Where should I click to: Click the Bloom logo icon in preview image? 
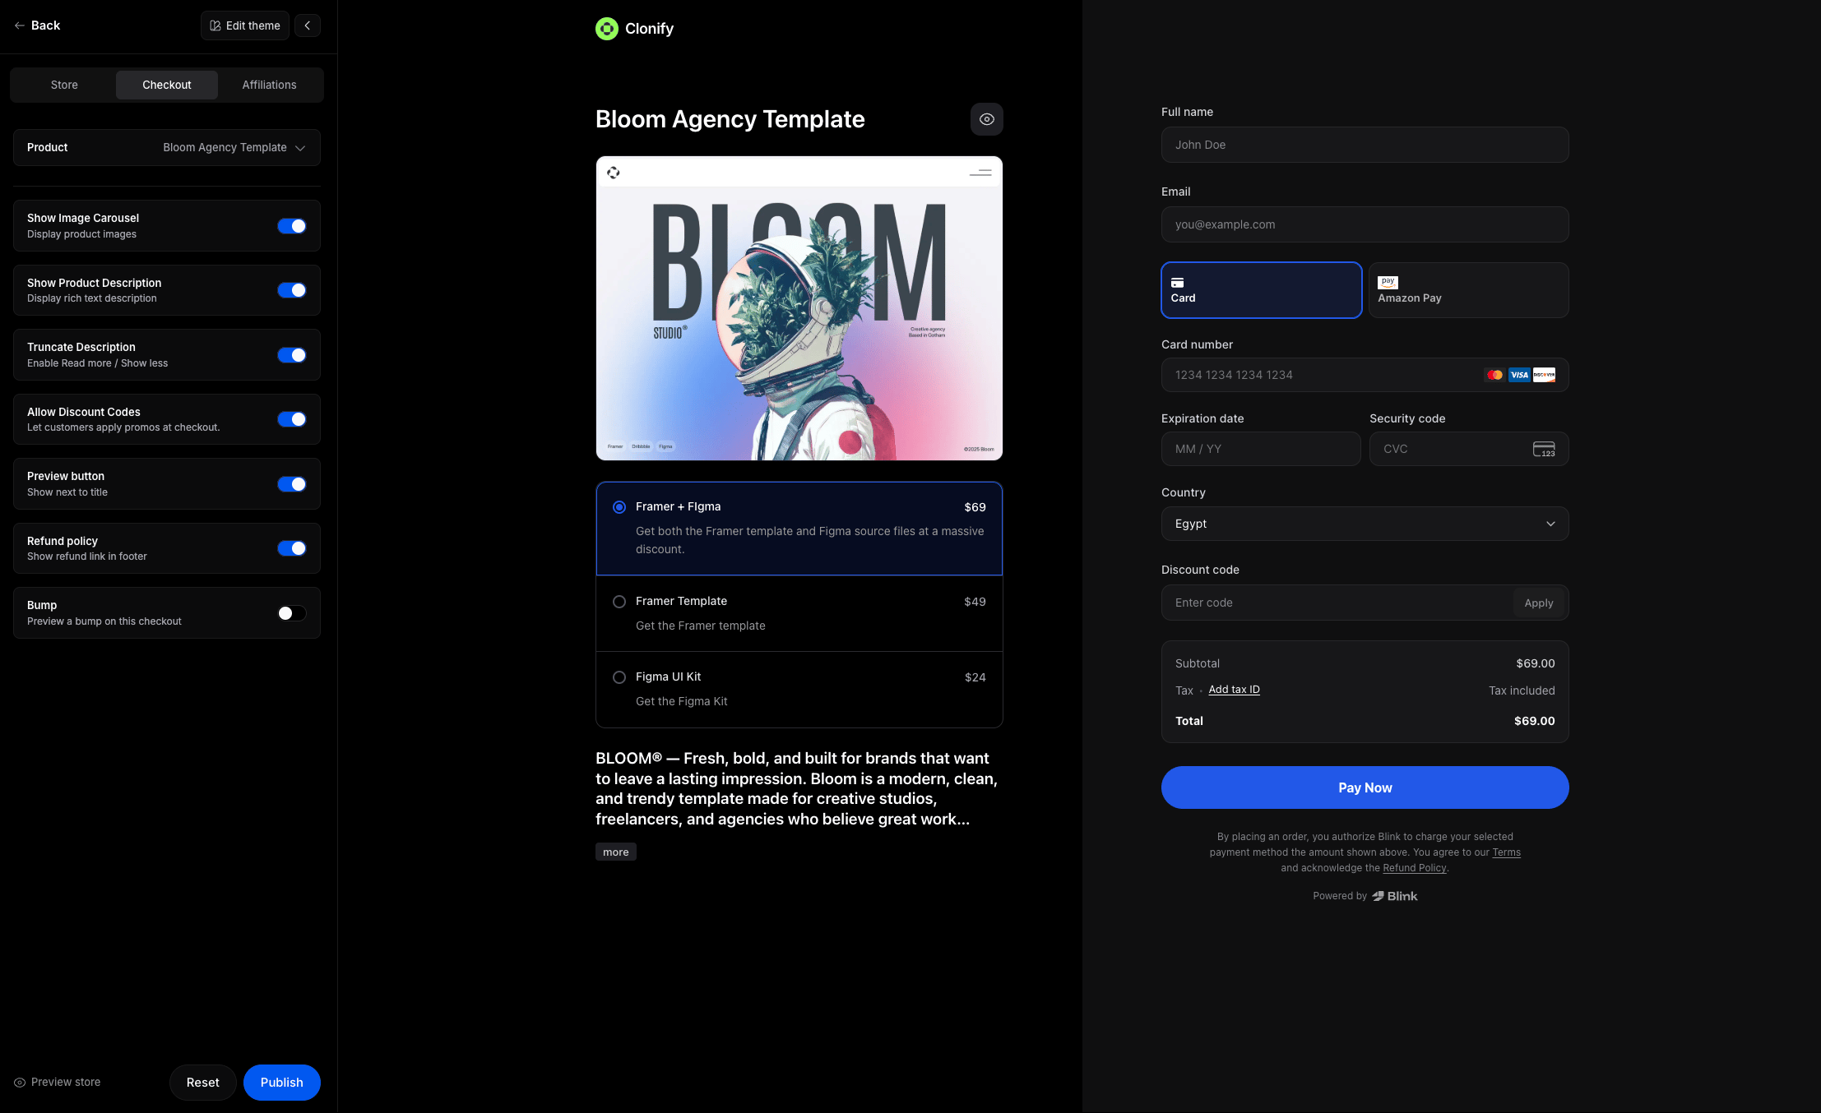coord(614,173)
